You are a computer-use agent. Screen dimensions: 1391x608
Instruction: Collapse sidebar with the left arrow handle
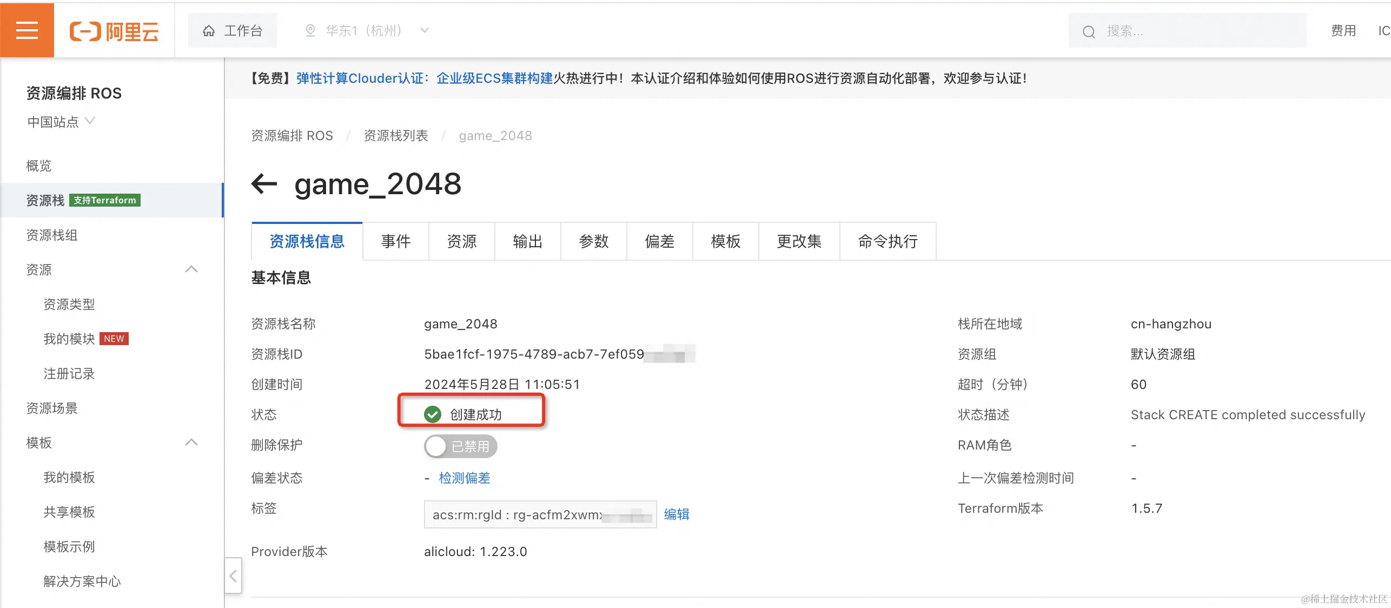[x=233, y=576]
